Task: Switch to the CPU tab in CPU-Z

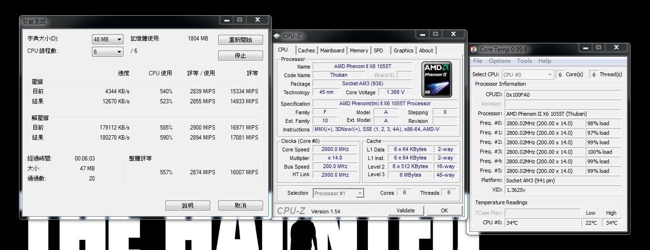Action: pos(283,50)
